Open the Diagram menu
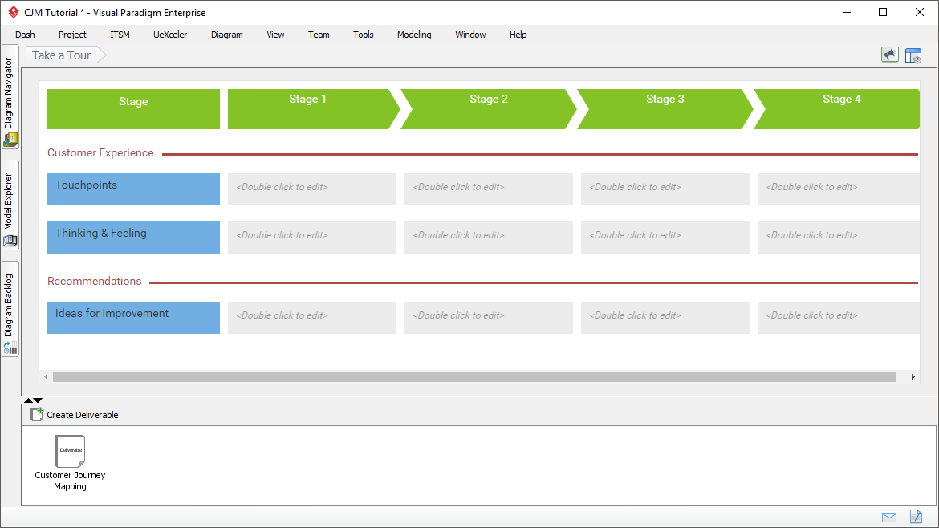This screenshot has width=939, height=528. click(x=227, y=35)
